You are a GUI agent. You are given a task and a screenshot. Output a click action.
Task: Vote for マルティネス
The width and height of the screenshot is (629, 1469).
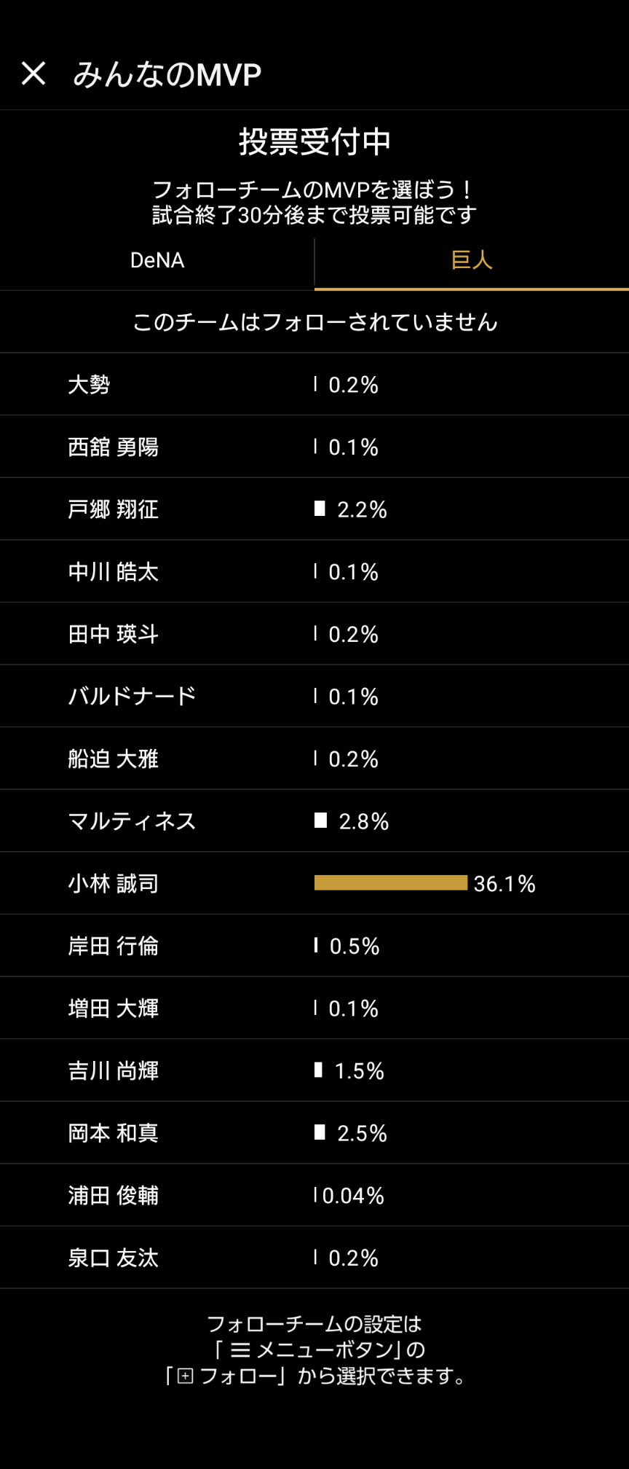(132, 821)
